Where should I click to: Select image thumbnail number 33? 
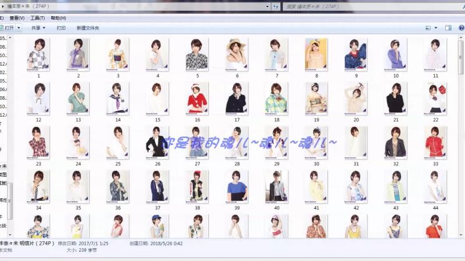435,143
